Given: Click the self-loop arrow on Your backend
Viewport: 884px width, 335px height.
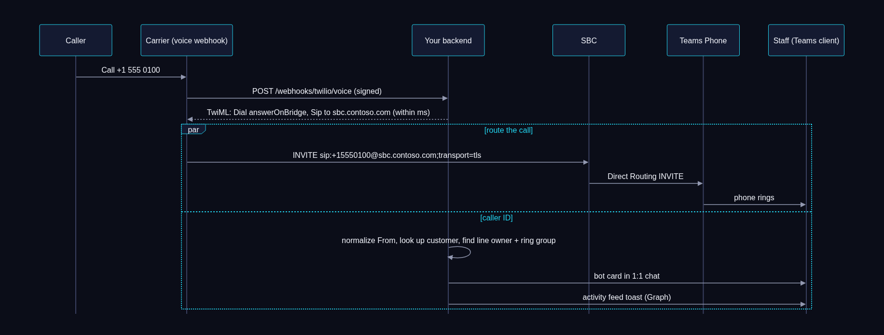Looking at the screenshot, I should click(459, 252).
